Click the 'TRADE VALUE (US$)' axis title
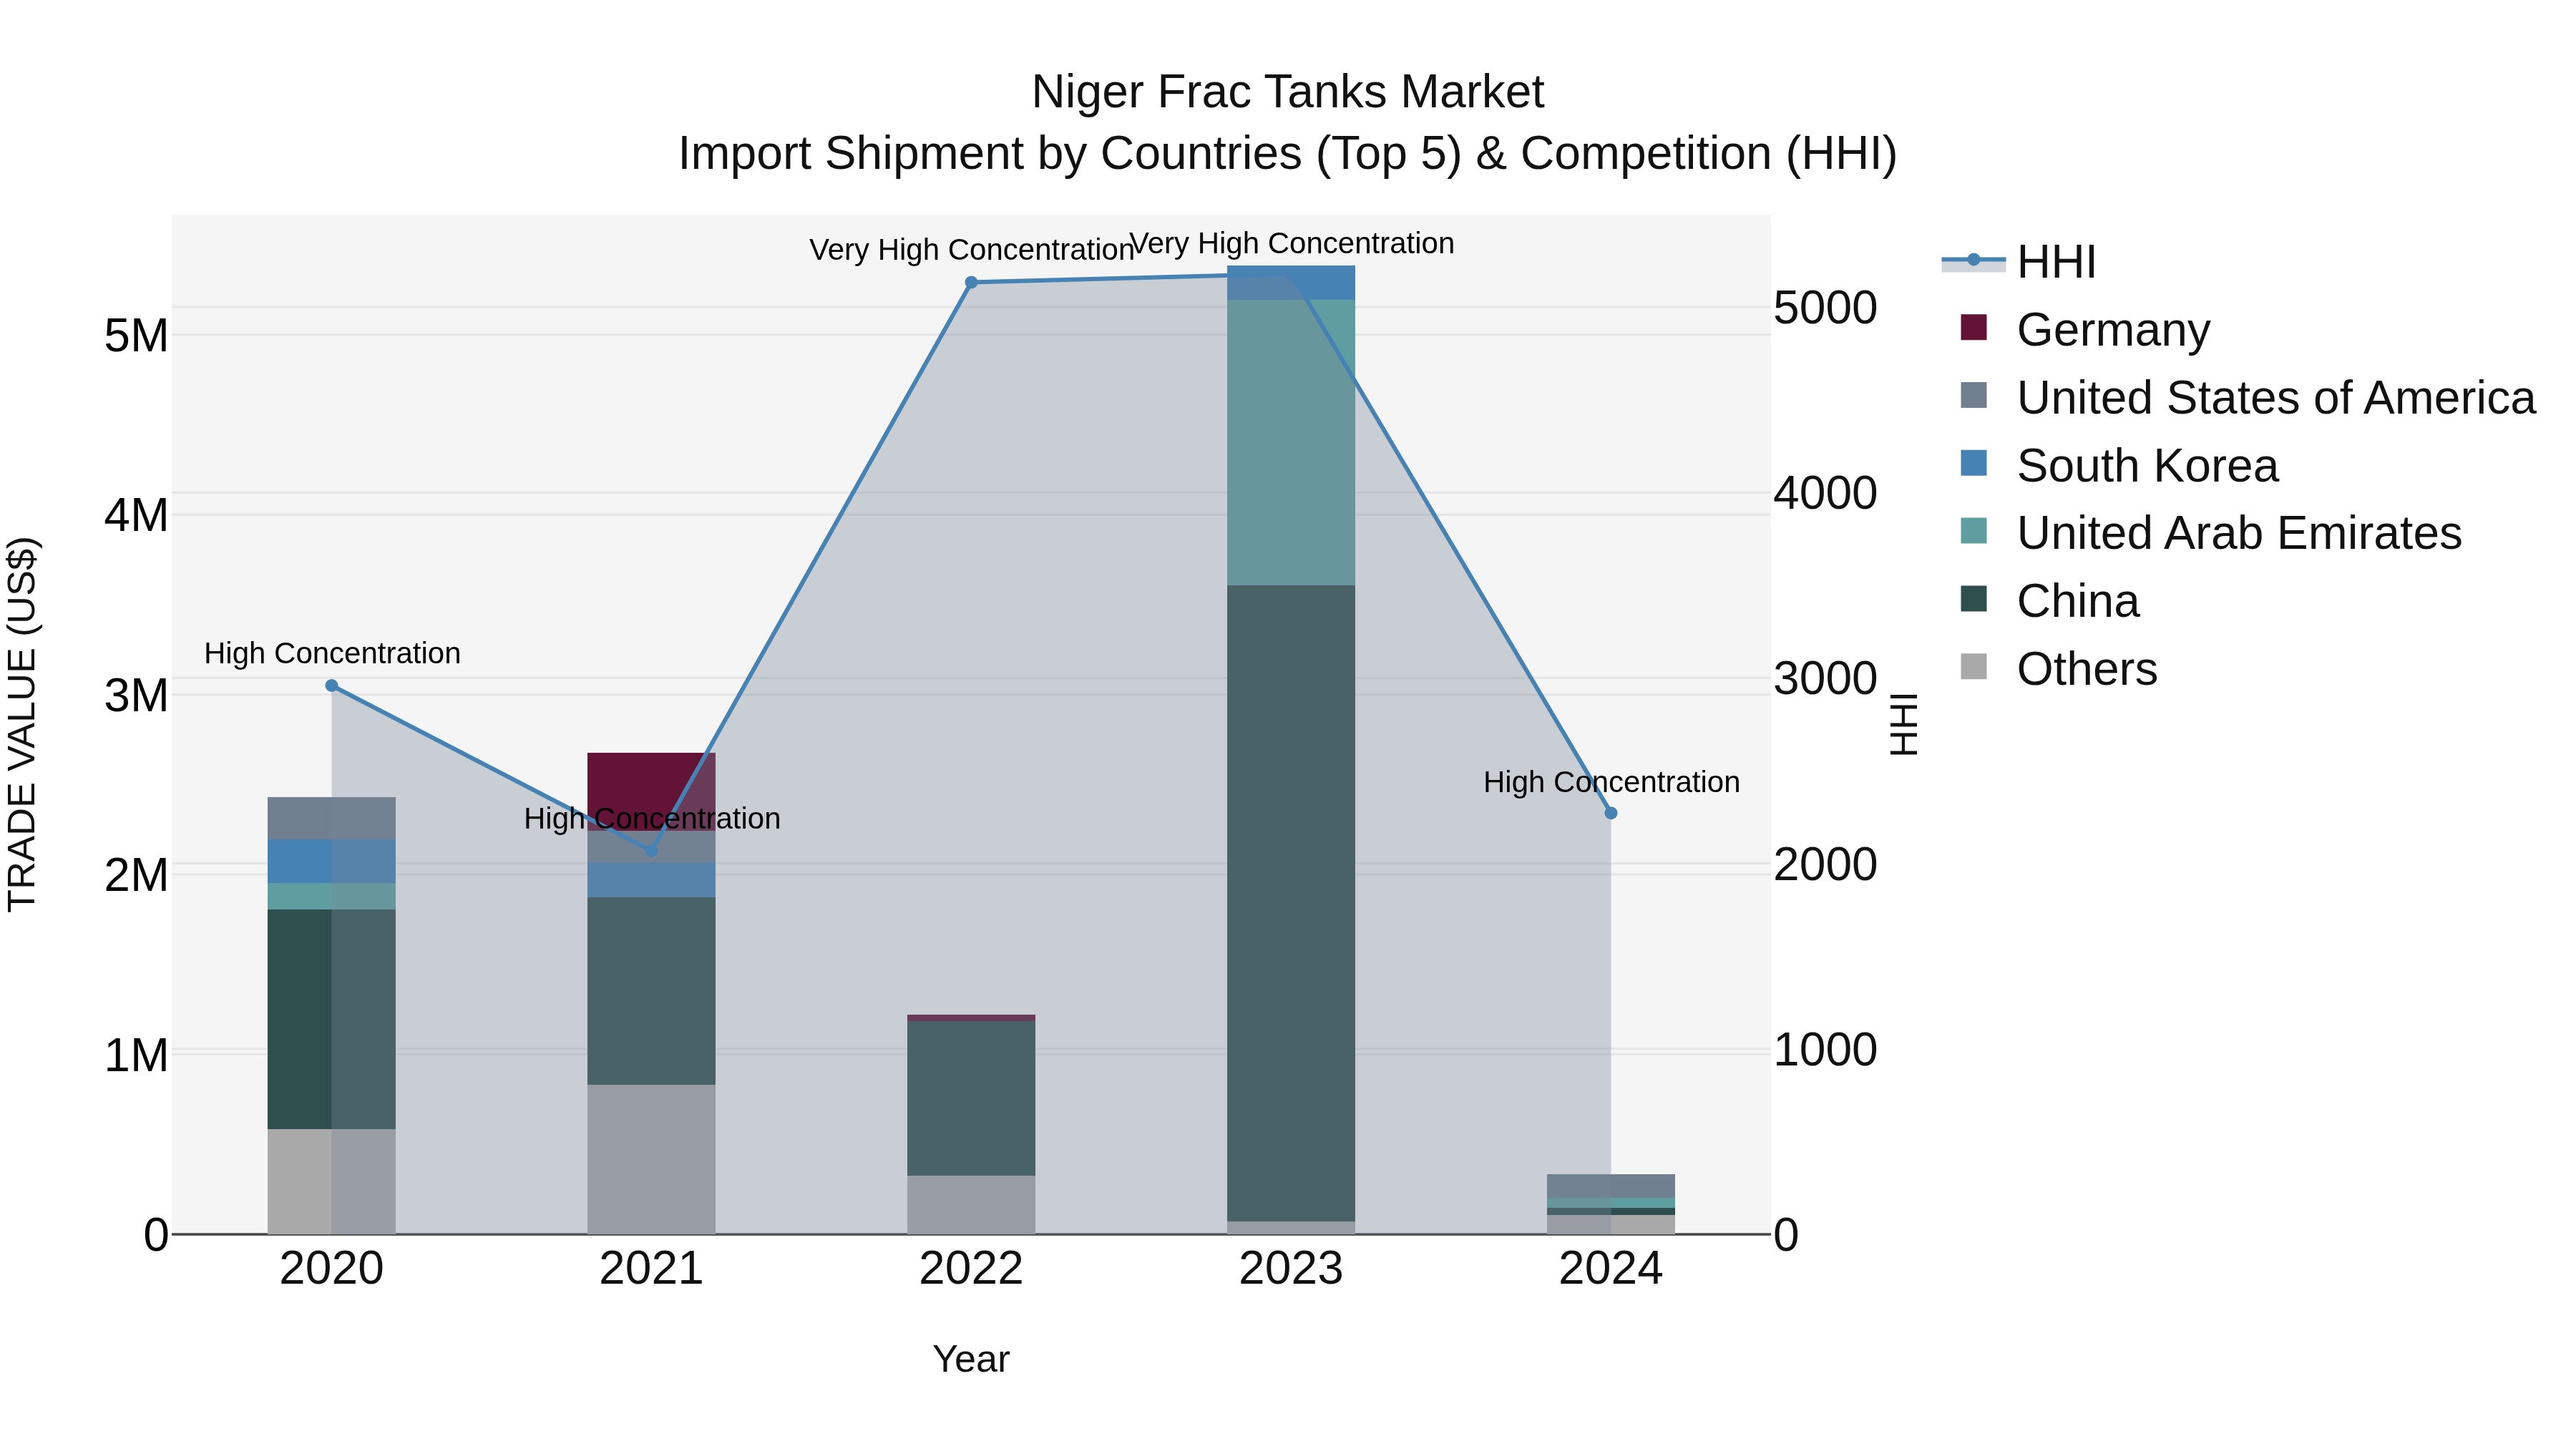Image resolution: width=2576 pixels, height=1449 pixels. tap(23, 724)
